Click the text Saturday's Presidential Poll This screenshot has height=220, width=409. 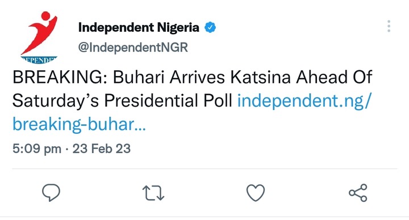[x=122, y=101]
